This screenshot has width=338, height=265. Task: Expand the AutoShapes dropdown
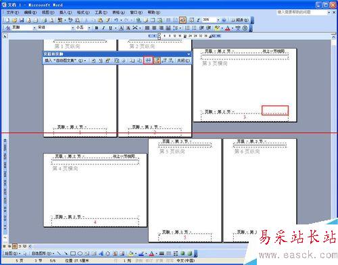(x=43, y=254)
